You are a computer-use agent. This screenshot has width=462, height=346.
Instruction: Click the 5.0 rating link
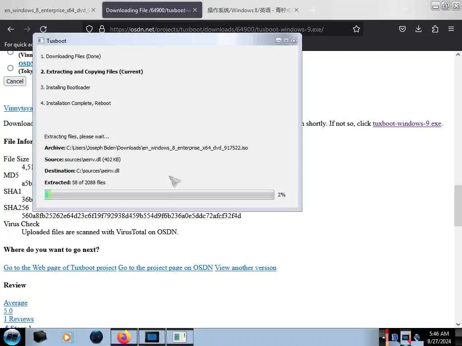coord(8,311)
